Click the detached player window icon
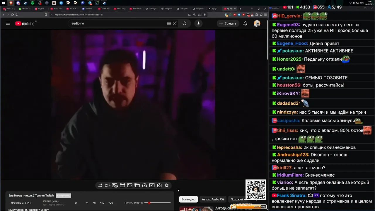 (x=137, y=186)
